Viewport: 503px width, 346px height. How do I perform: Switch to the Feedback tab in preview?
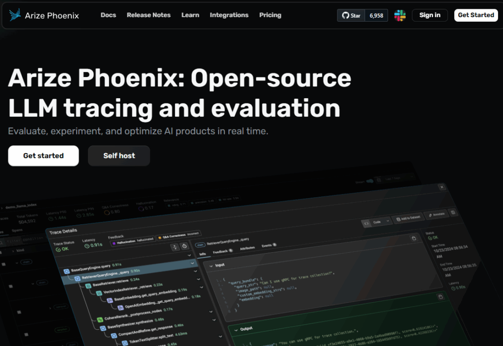(223, 251)
